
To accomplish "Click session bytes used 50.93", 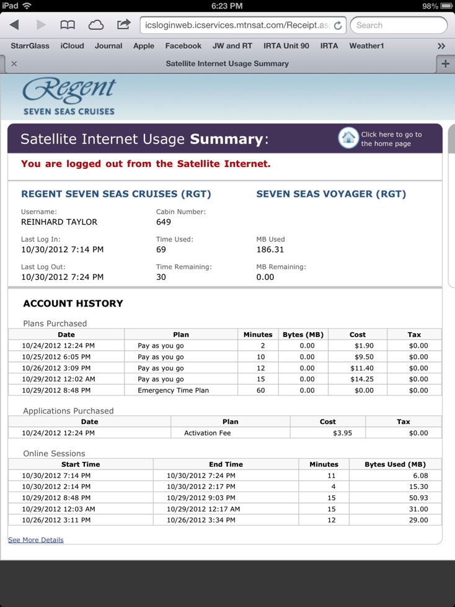I will (418, 497).
